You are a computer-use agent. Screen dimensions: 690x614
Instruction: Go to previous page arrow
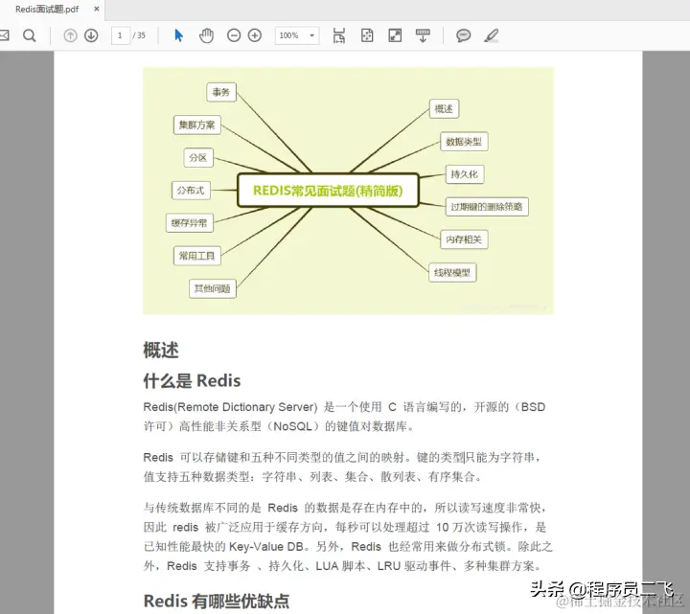pyautogui.click(x=70, y=35)
